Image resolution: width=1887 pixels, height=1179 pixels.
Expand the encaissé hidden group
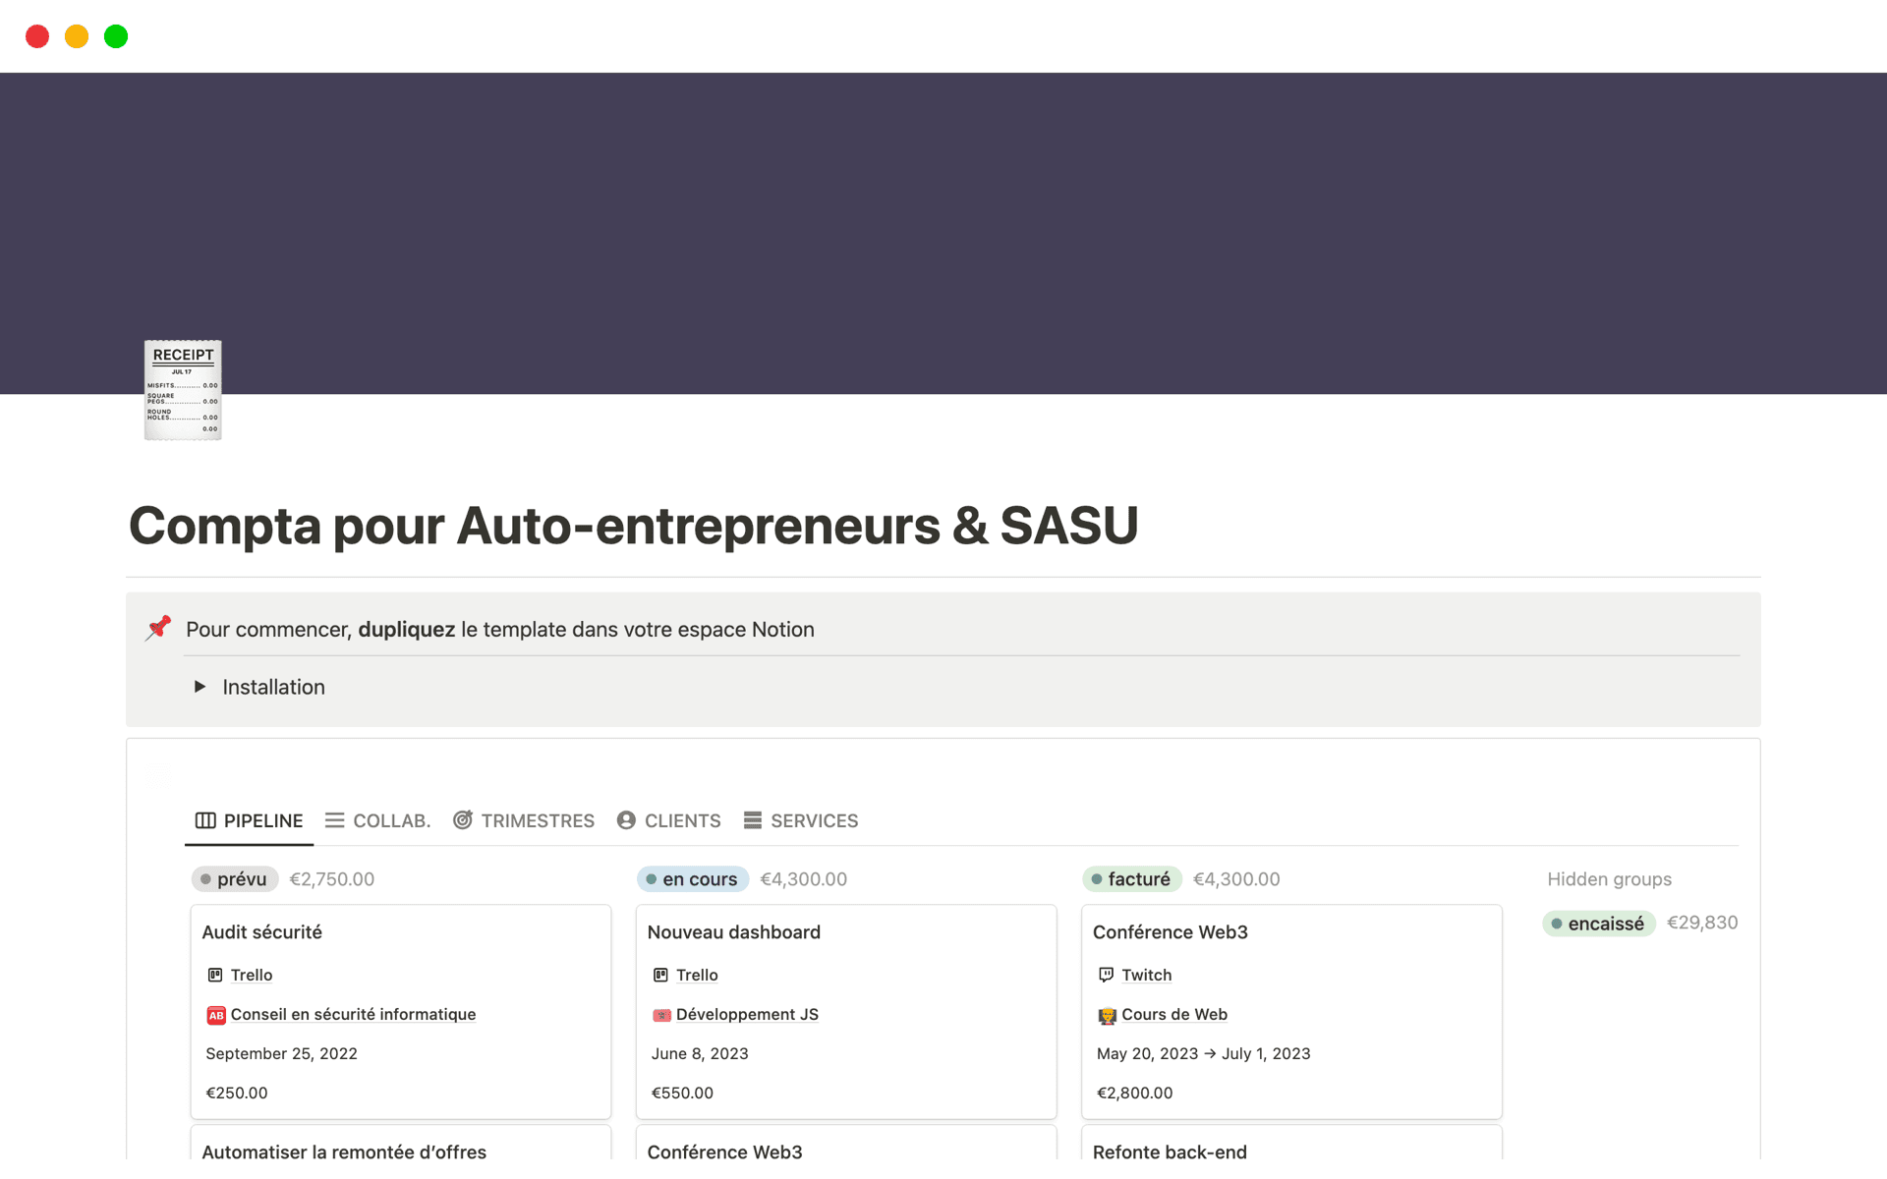click(x=1598, y=923)
